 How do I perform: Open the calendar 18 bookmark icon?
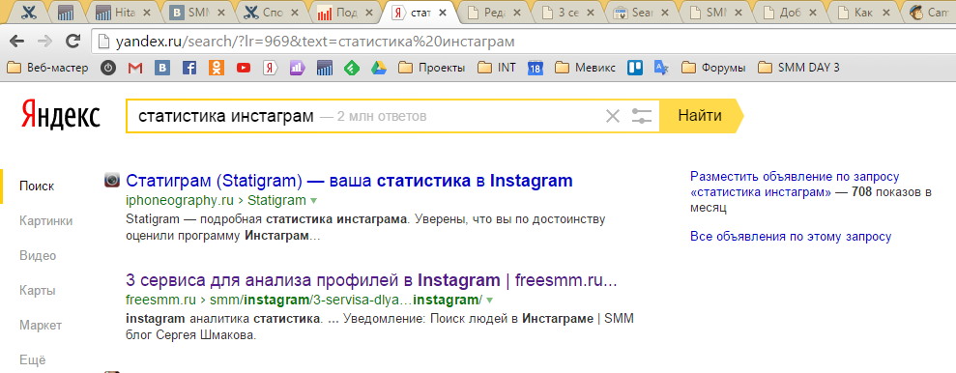[536, 69]
